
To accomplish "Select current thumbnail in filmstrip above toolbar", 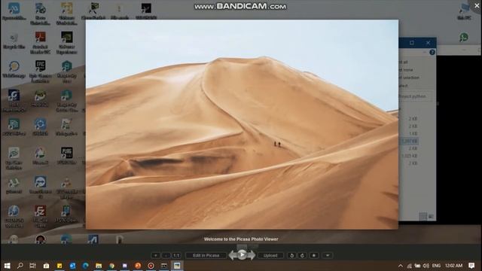I will 242,246.
